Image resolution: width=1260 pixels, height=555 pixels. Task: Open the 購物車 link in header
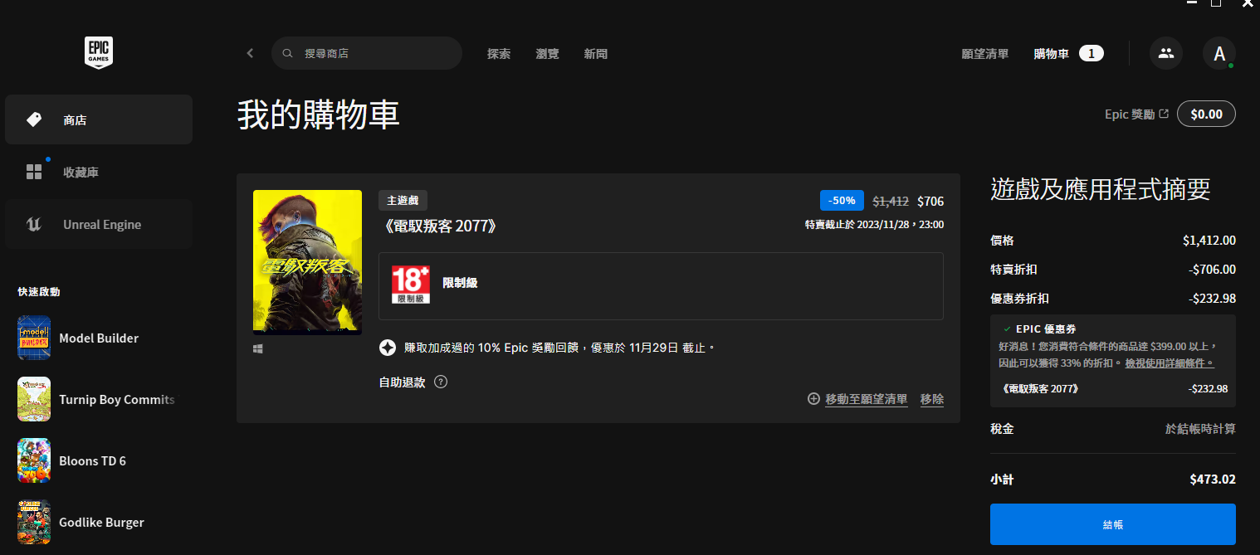[1052, 53]
